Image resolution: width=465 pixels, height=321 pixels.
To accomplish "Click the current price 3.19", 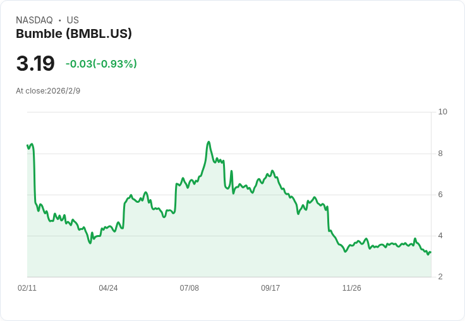I will point(35,64).
